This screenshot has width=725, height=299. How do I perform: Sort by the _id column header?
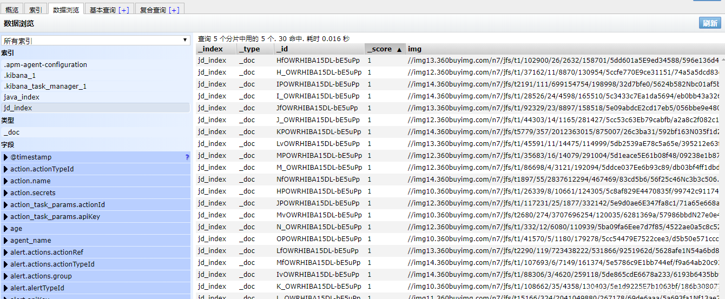[319, 49]
